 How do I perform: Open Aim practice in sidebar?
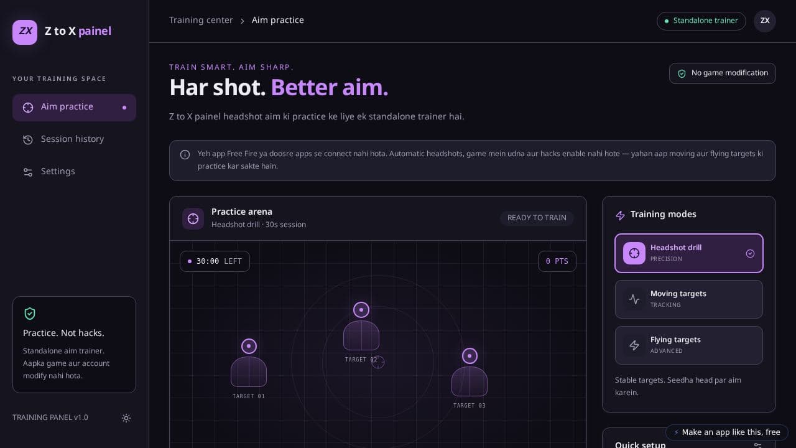point(74,107)
